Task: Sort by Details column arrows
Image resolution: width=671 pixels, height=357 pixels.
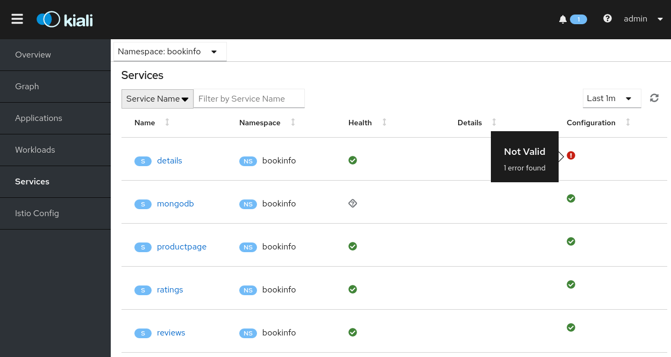Action: (494, 123)
